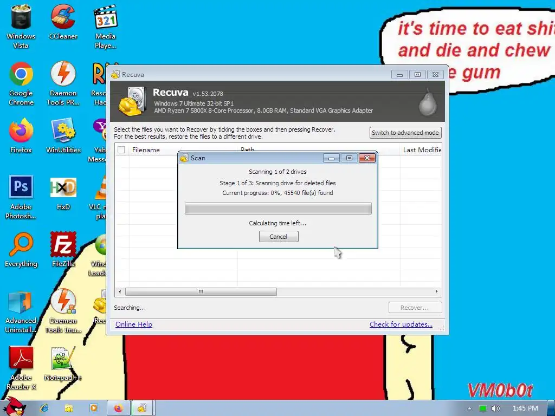The height and width of the screenshot is (416, 555).
Task: Click the Recuva version v1.53.2078 text
Action: 208,94
